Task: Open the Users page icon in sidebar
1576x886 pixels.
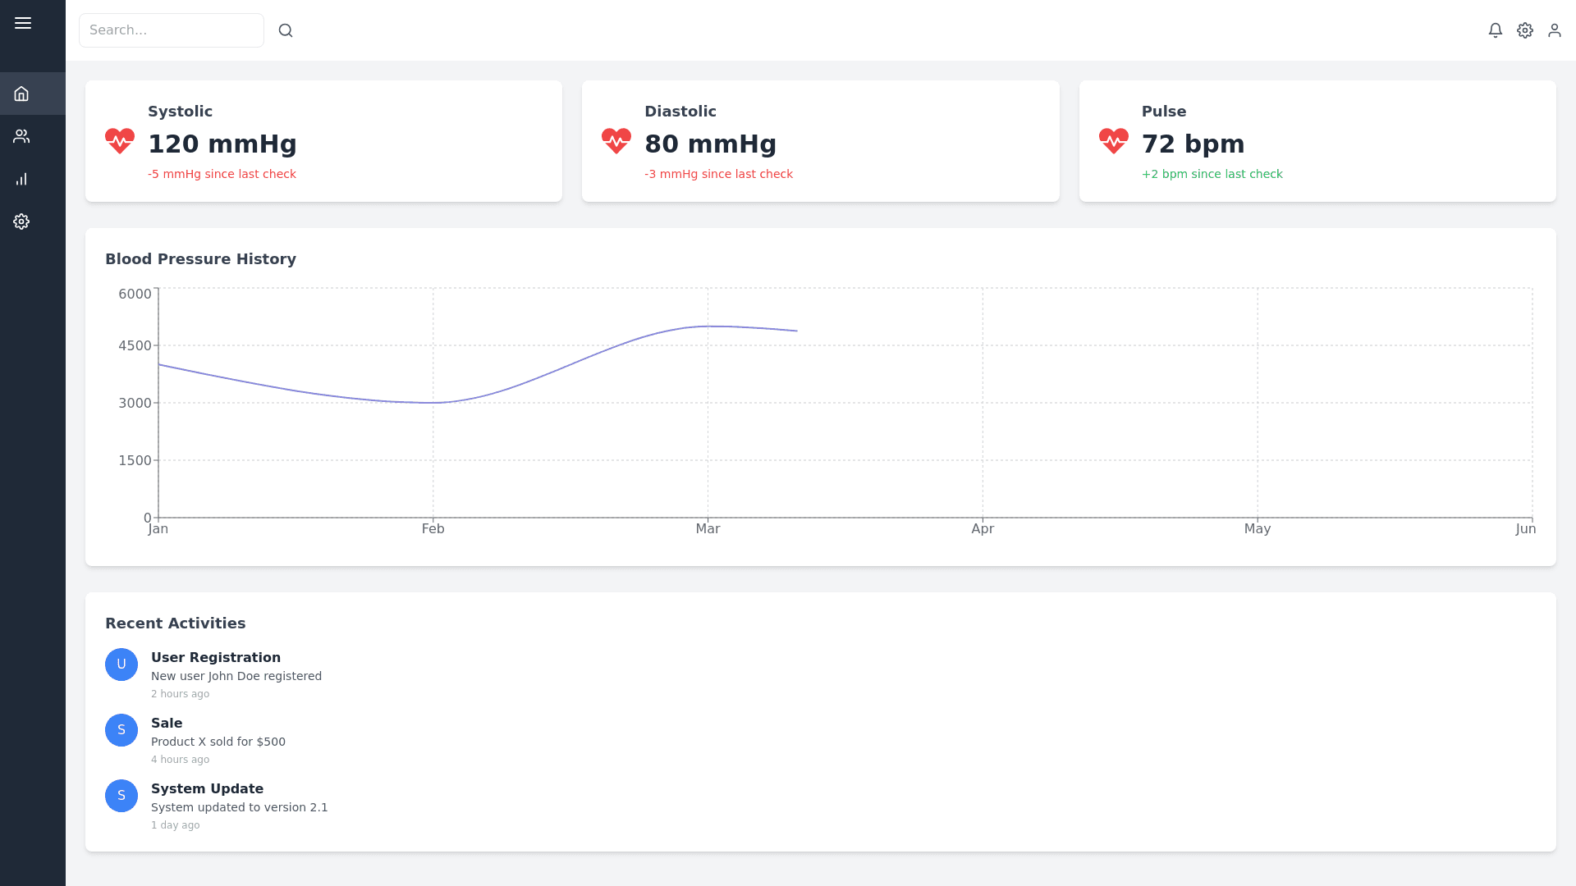Action: coord(21,136)
